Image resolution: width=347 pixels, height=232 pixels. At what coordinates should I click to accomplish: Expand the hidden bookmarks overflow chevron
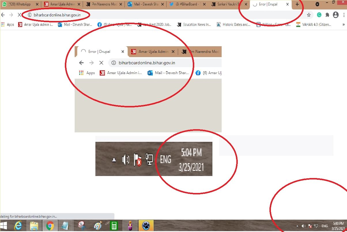click(343, 25)
